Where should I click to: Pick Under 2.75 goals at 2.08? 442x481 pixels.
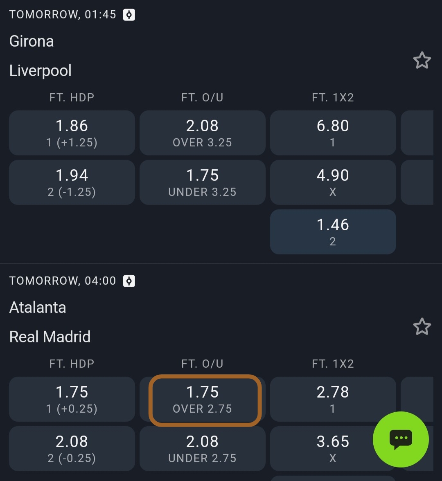203,448
